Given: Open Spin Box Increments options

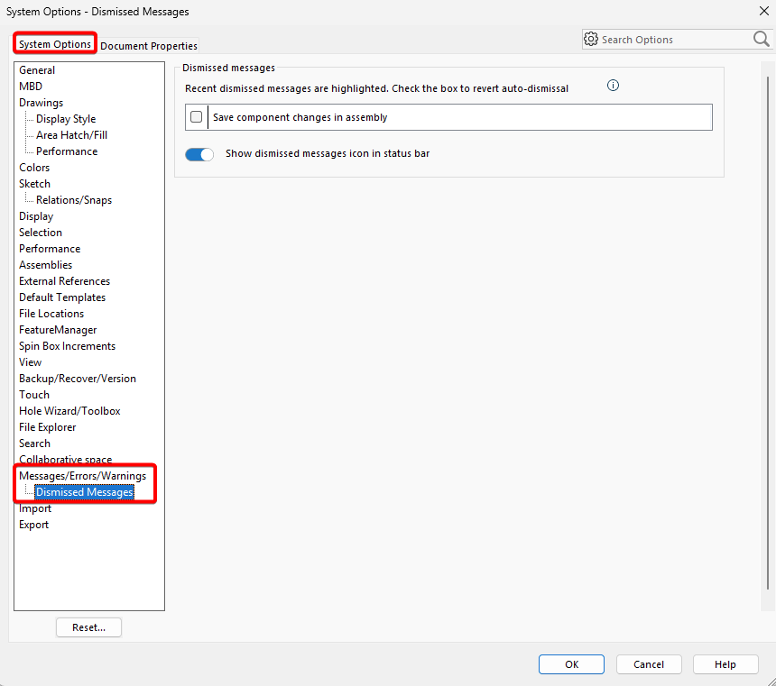Looking at the screenshot, I should (x=68, y=346).
